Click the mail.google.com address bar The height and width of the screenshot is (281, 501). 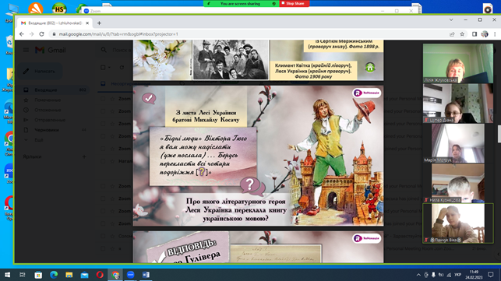click(249, 33)
